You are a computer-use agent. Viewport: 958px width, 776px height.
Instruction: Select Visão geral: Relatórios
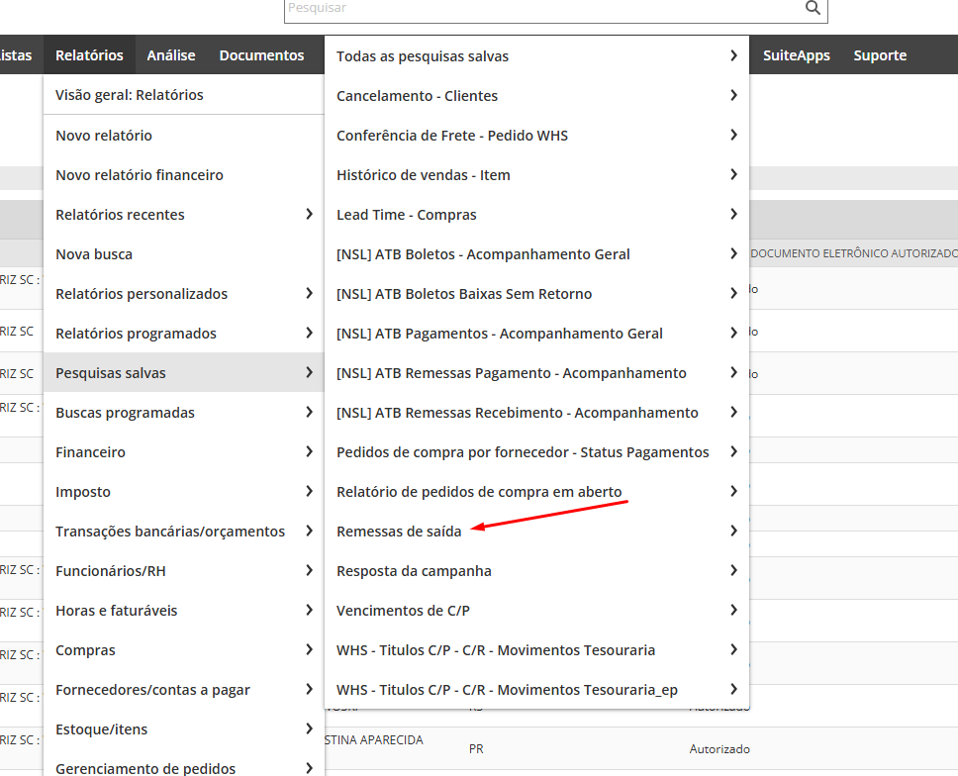point(130,95)
